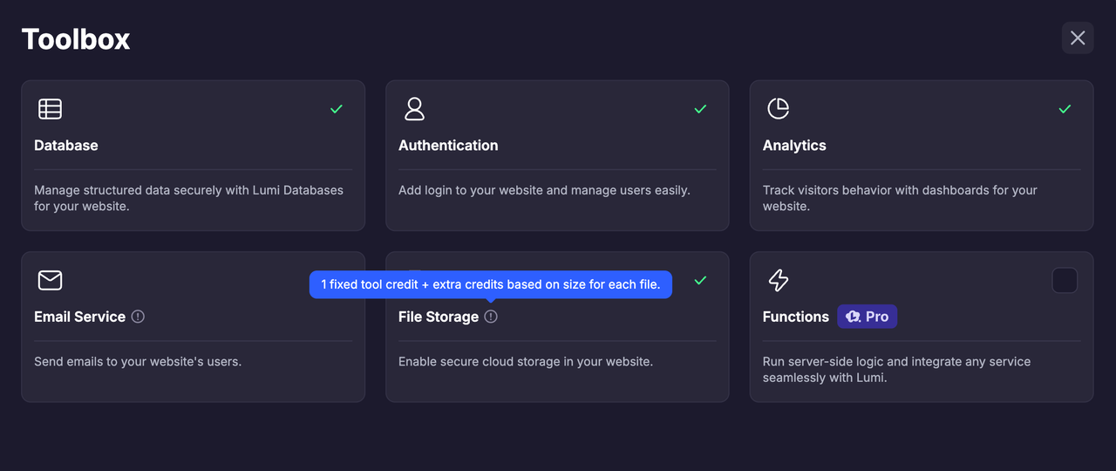Click the '1 fixed tool credit' tooltip

tap(491, 284)
